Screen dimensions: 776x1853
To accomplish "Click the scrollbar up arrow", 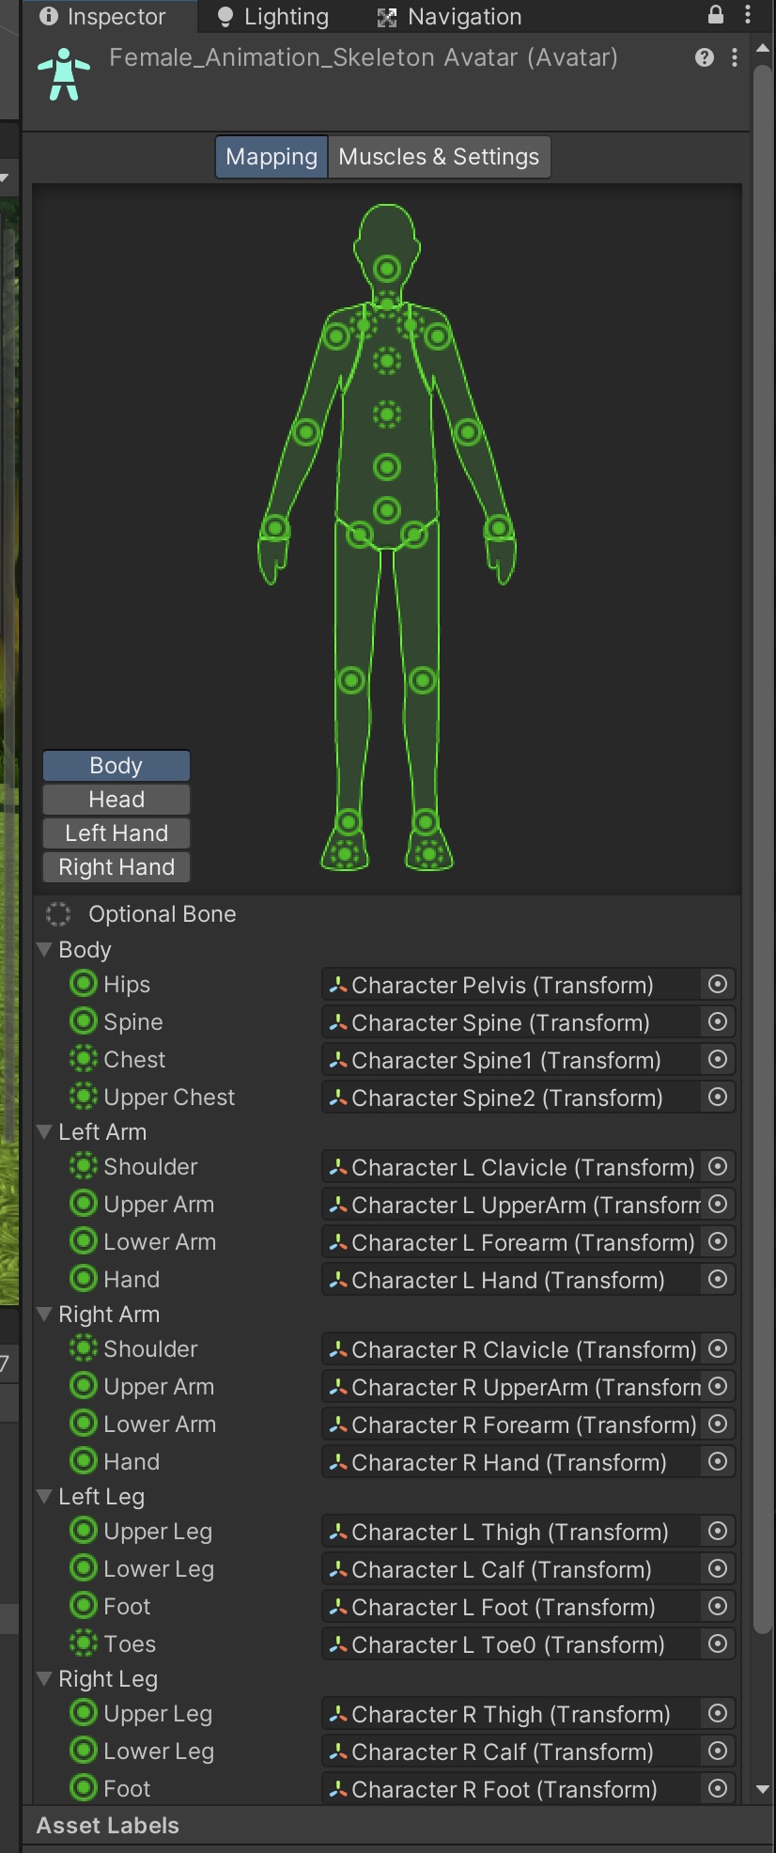I will 763,49.
